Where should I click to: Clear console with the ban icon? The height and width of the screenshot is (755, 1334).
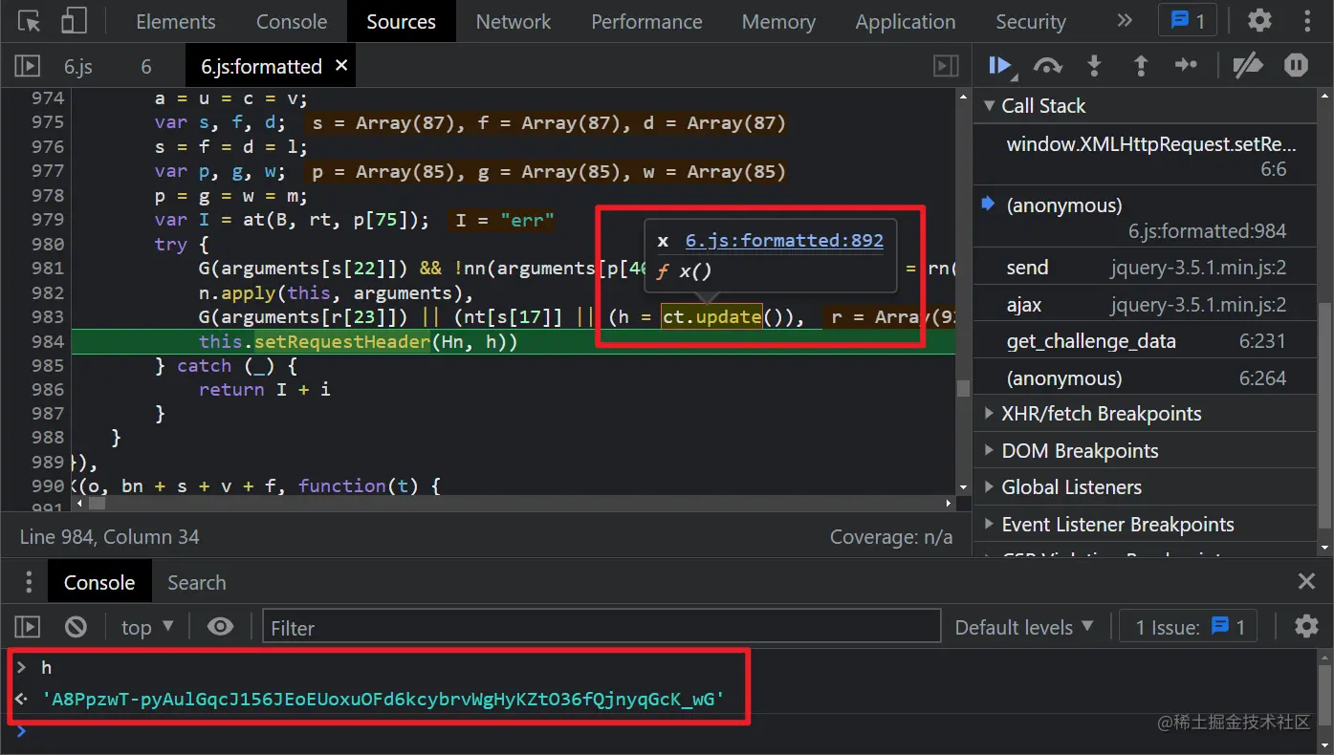tap(76, 627)
